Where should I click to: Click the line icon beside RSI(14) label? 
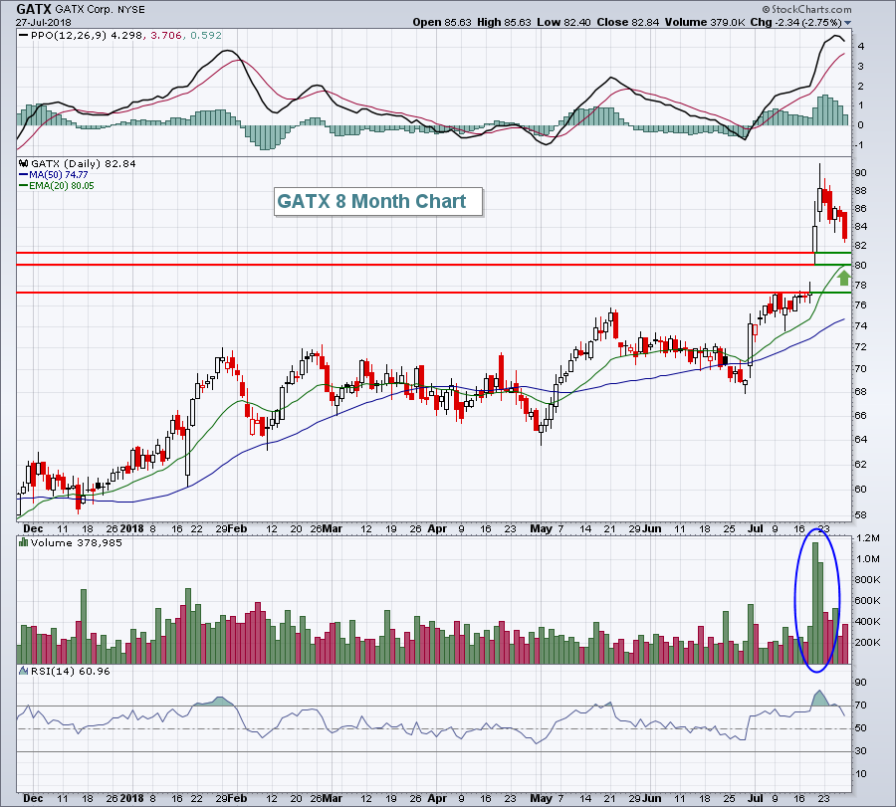(24, 671)
